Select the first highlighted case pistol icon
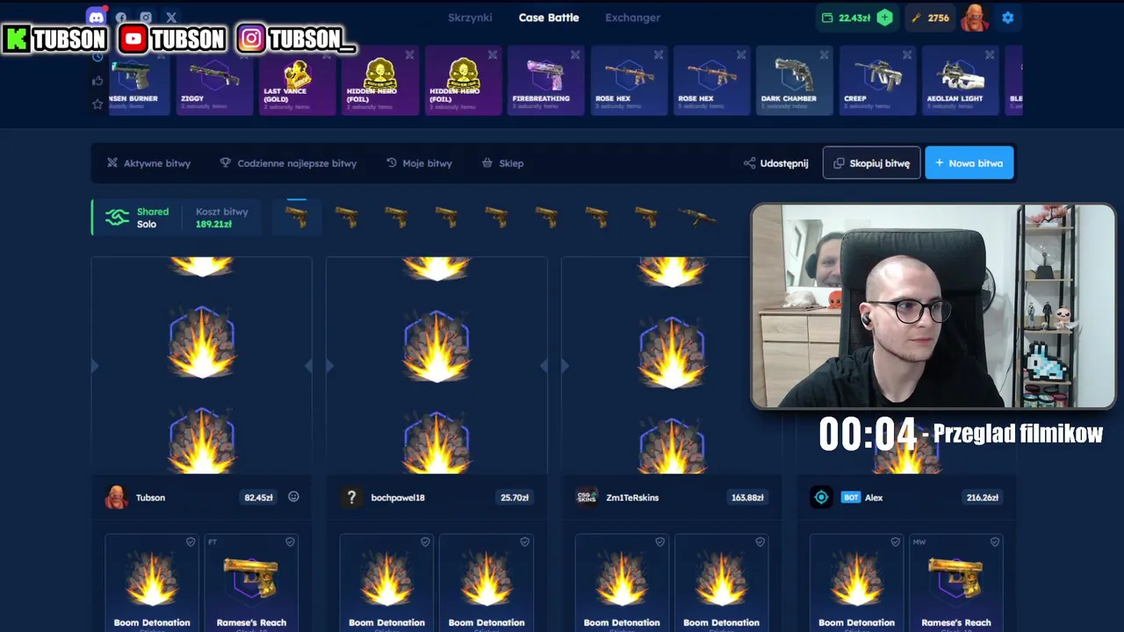1124x632 pixels. pyautogui.click(x=297, y=217)
